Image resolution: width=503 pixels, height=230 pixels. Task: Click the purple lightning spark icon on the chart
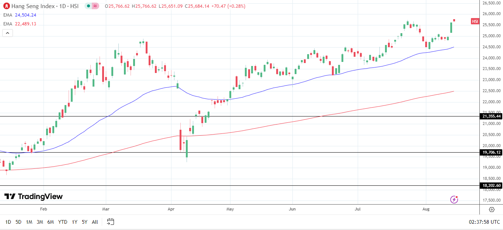click(454, 199)
